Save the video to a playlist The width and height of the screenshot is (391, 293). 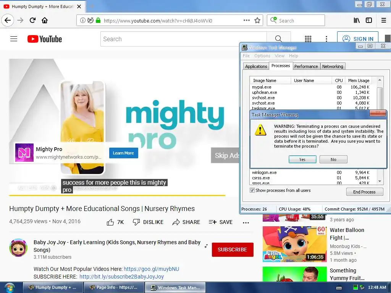(x=220, y=222)
